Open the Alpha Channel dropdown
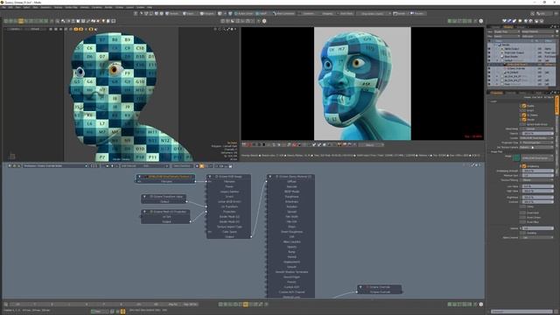 538,237
